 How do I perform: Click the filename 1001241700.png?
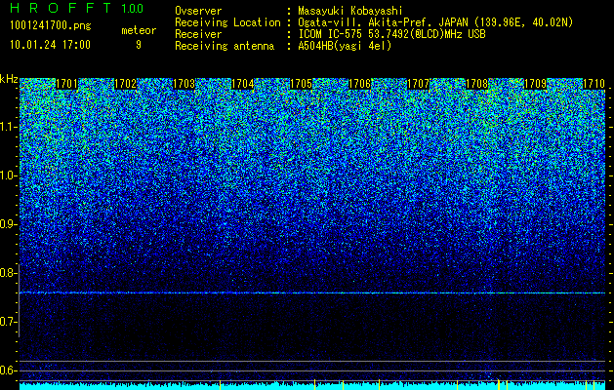(x=51, y=26)
